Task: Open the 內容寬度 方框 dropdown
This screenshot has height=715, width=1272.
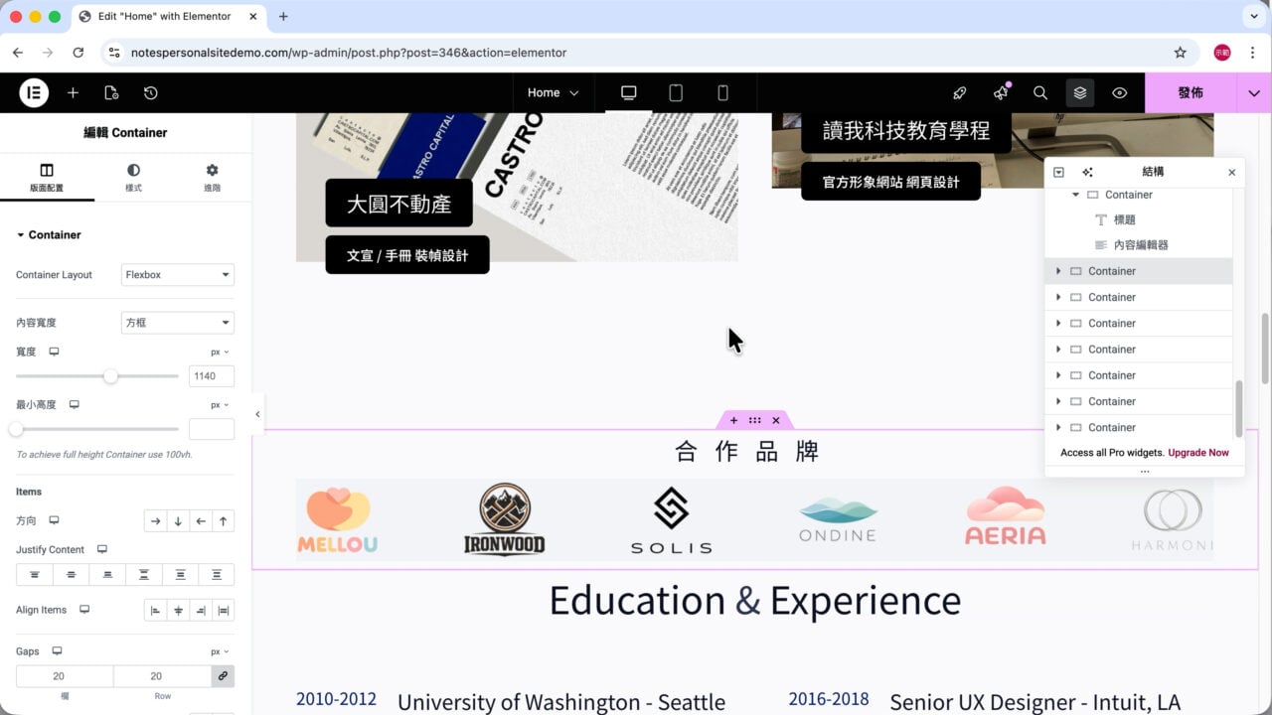Action: pyautogui.click(x=178, y=323)
